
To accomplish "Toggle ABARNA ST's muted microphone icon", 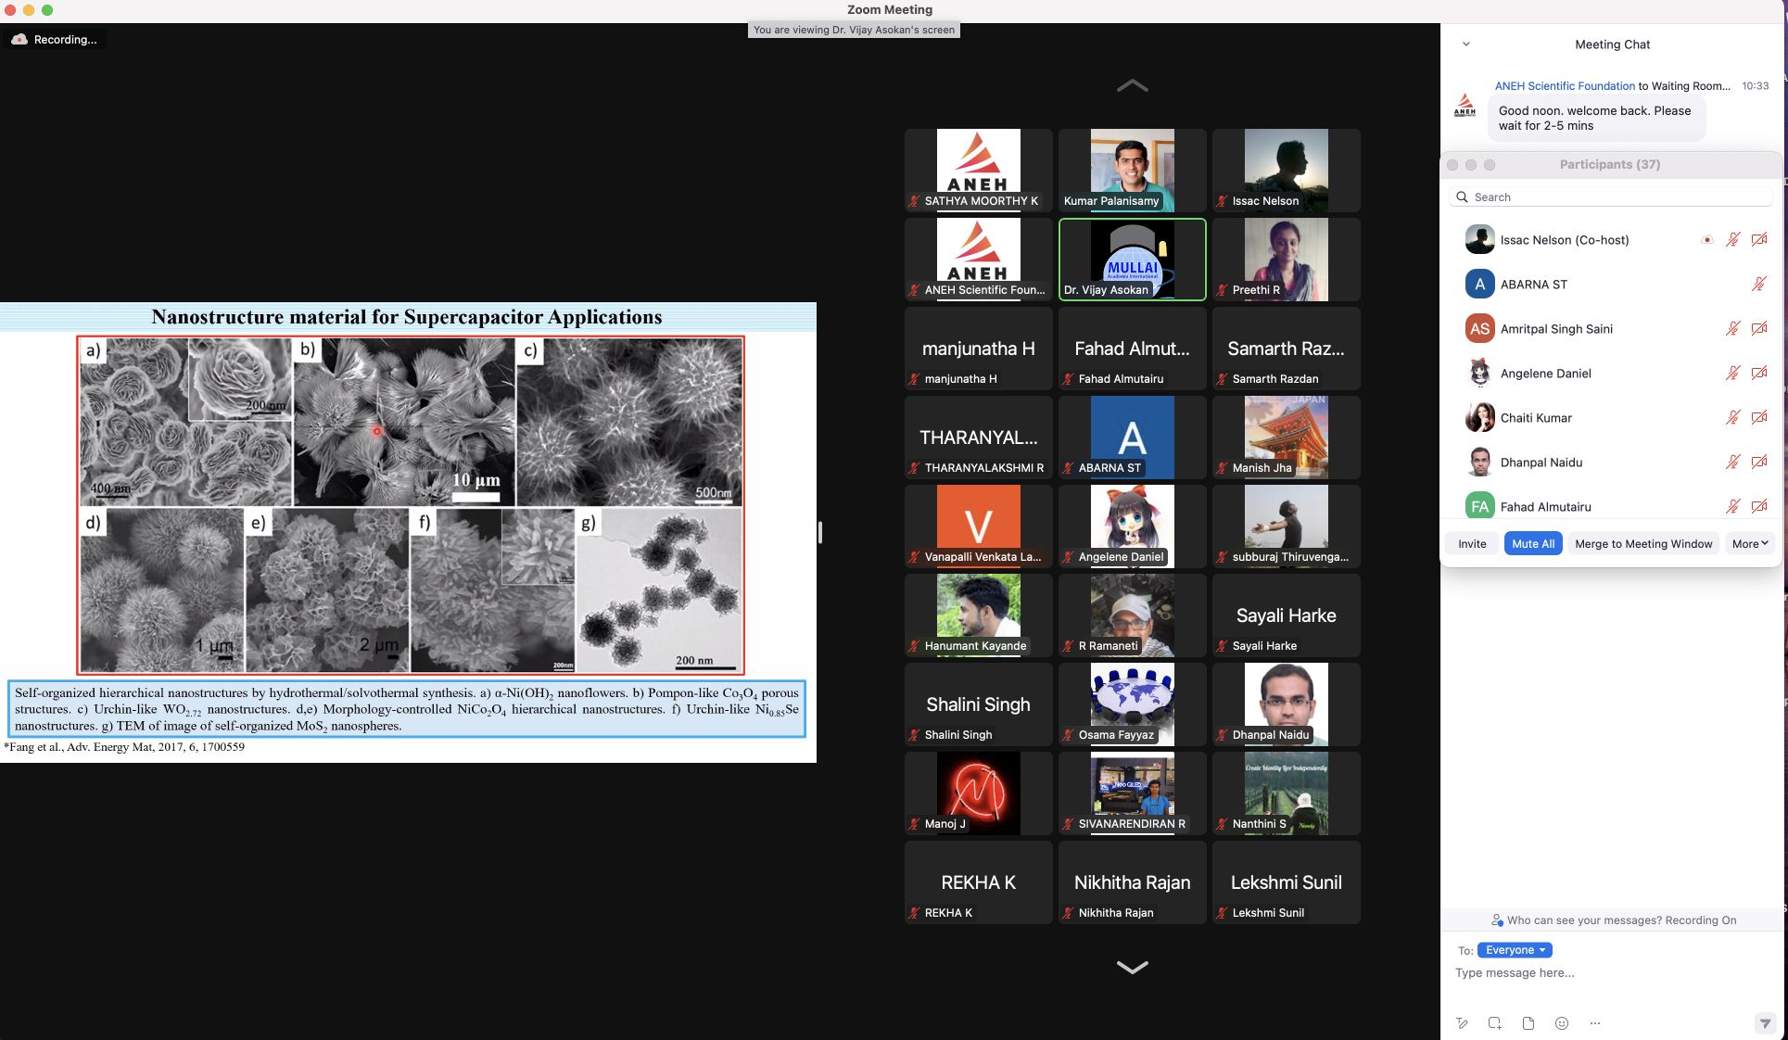I will [x=1758, y=285].
